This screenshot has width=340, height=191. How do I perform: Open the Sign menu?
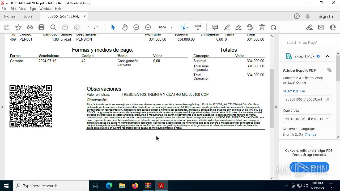[33, 9]
